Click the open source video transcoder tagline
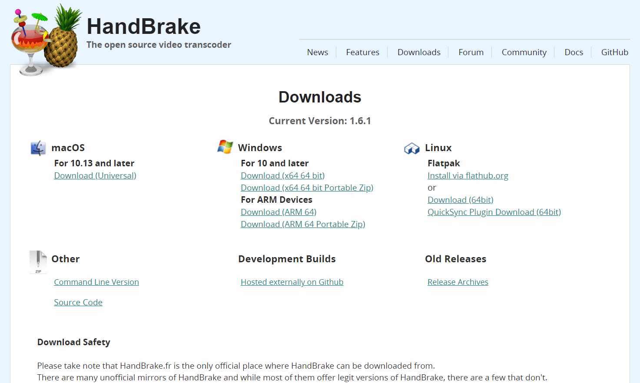Image resolution: width=640 pixels, height=383 pixels. (x=159, y=45)
